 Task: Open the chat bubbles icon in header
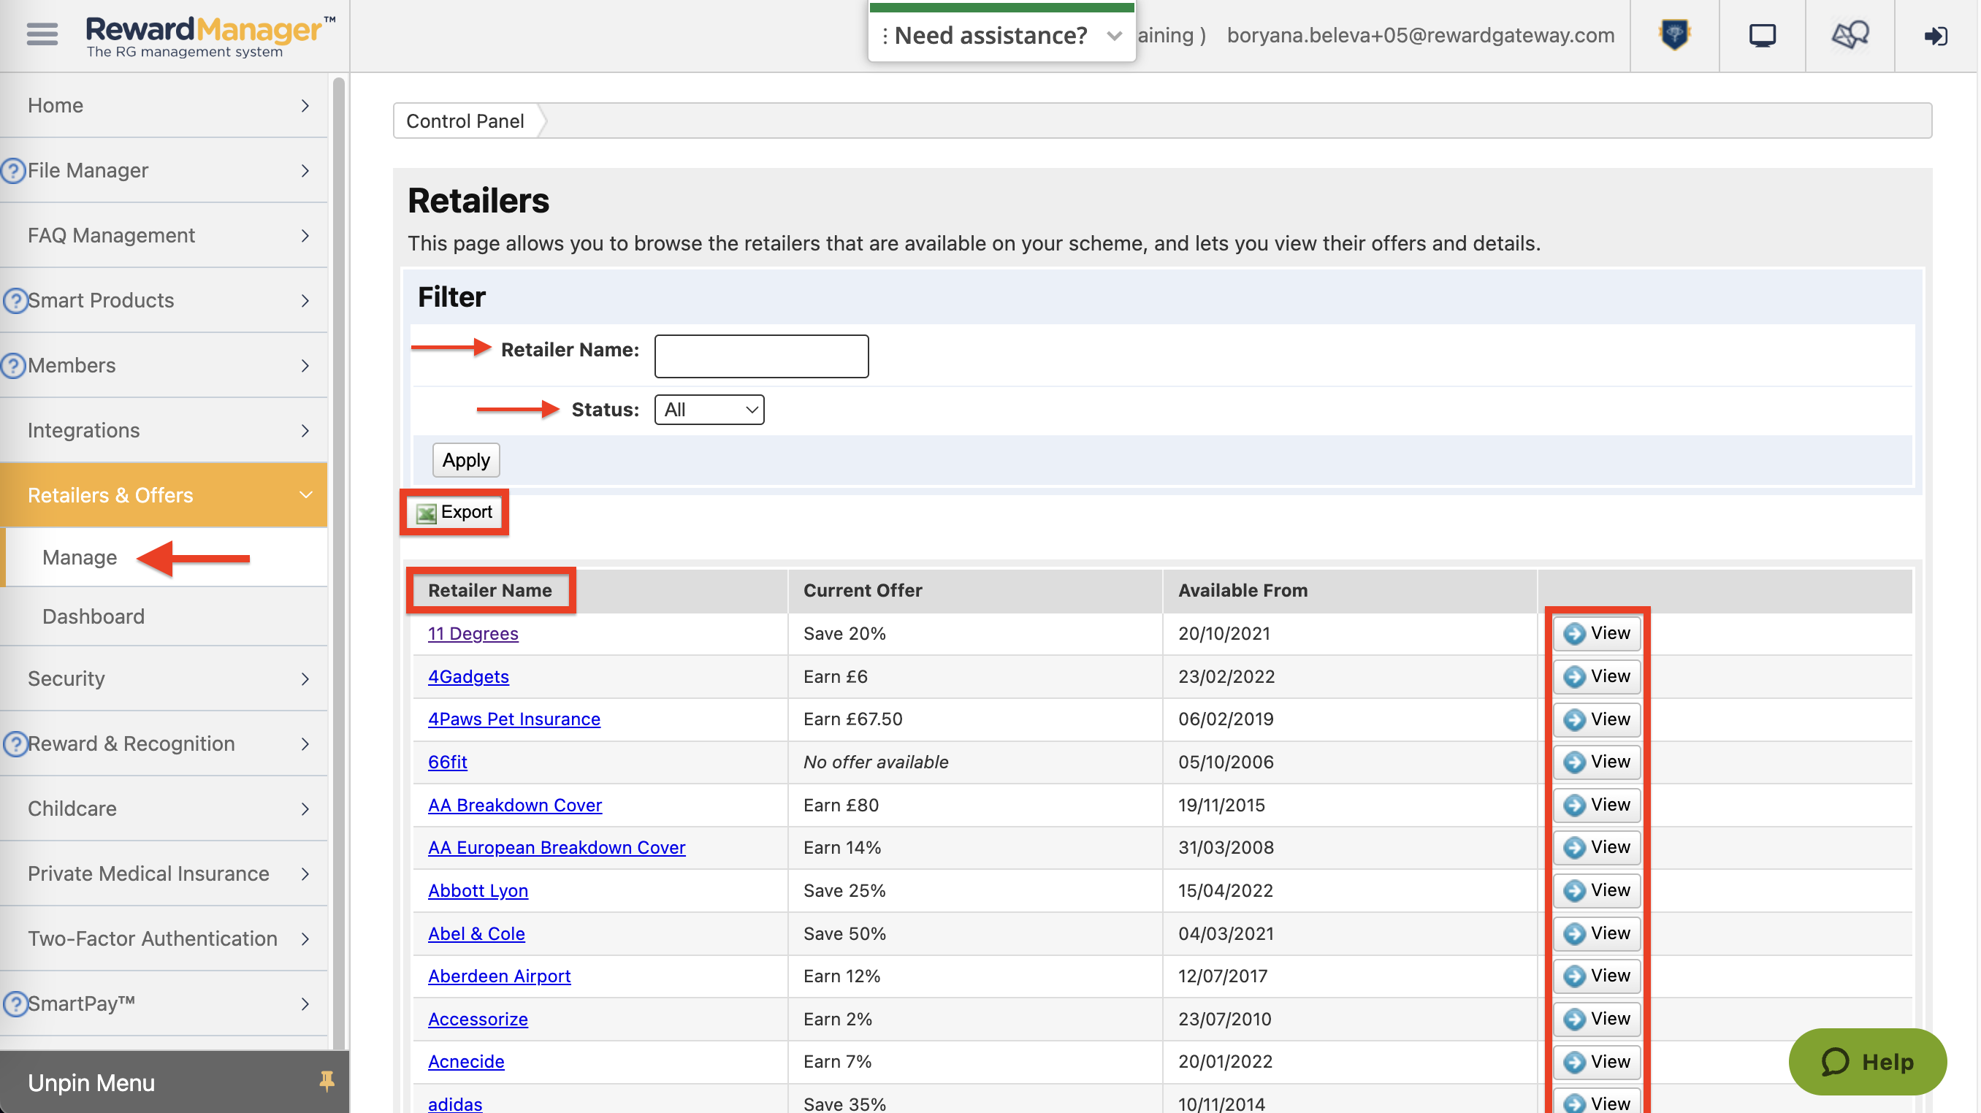(1850, 34)
